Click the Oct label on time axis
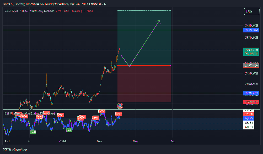The image size is (263, 154). click(8, 141)
